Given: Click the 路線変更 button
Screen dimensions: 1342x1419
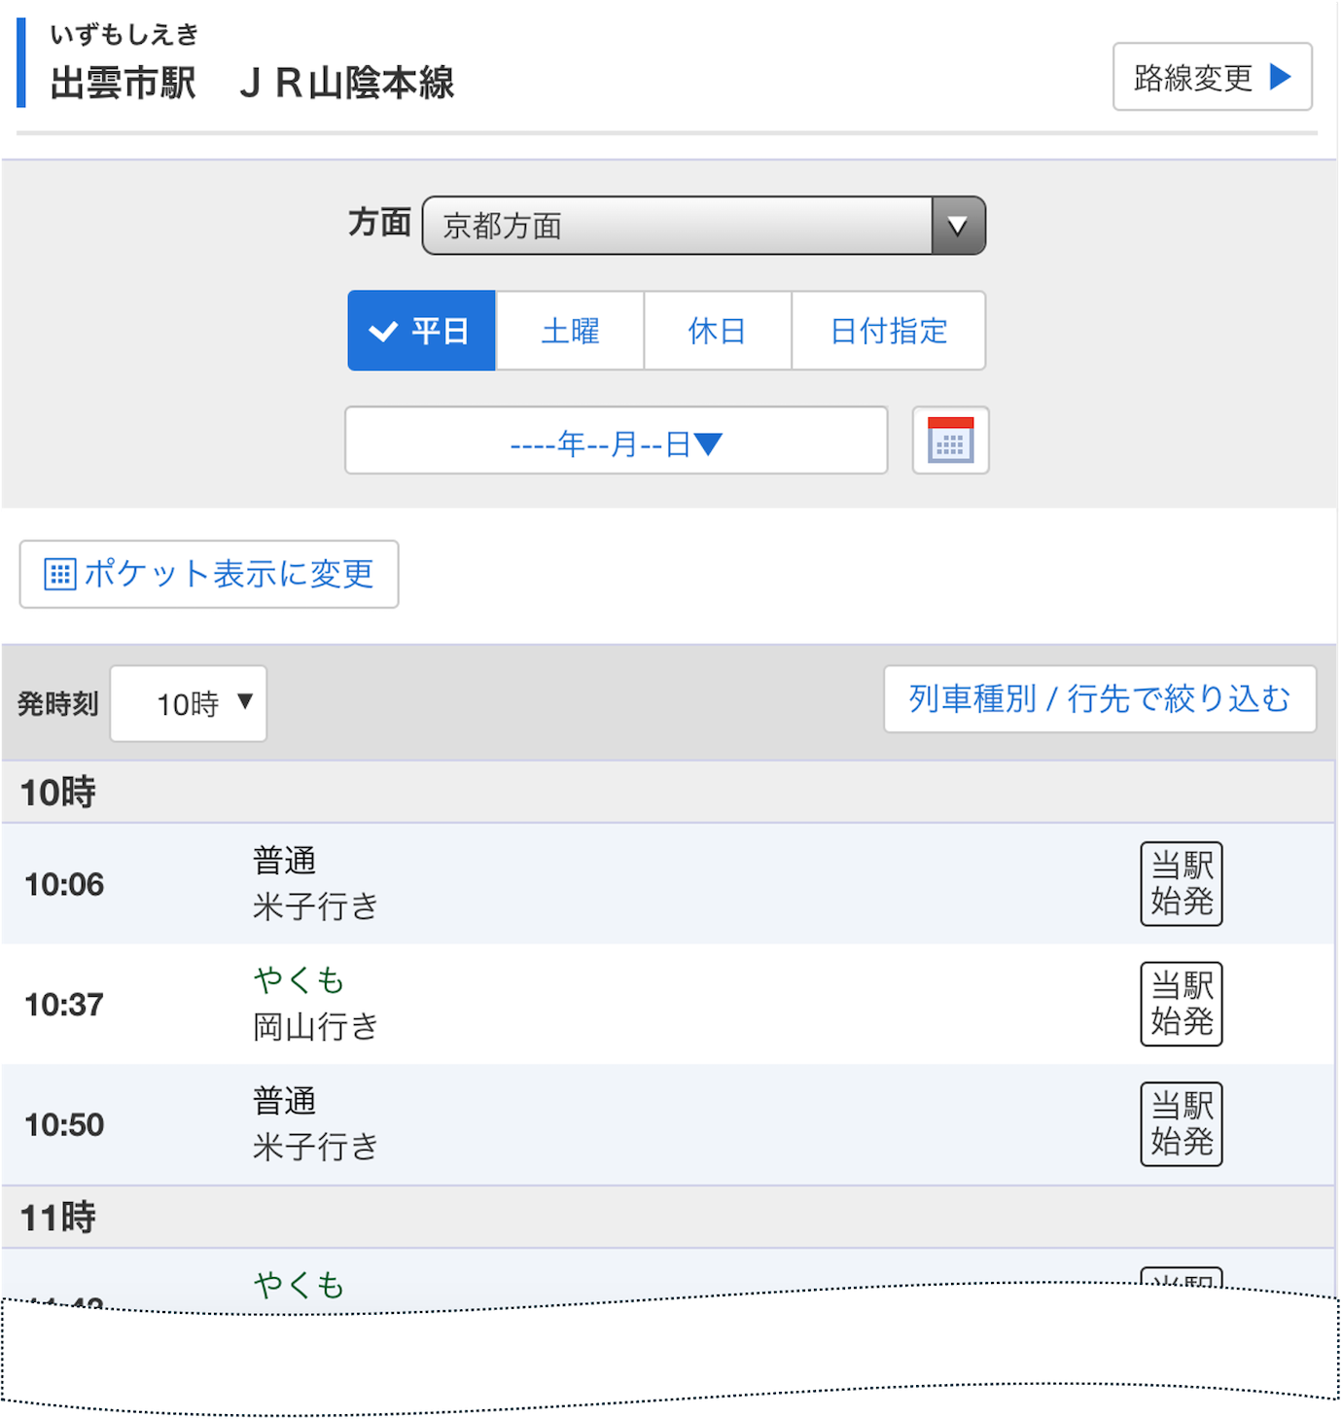Looking at the screenshot, I should [1213, 77].
